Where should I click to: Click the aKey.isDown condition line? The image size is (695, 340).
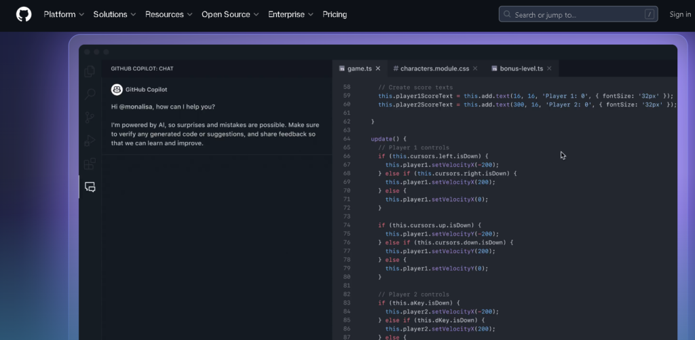(419, 303)
